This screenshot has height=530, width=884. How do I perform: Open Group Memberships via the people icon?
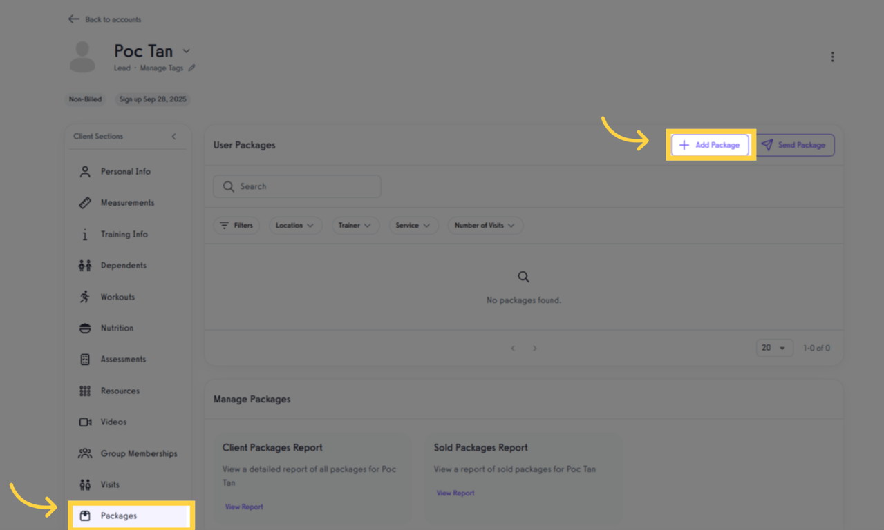(x=84, y=453)
